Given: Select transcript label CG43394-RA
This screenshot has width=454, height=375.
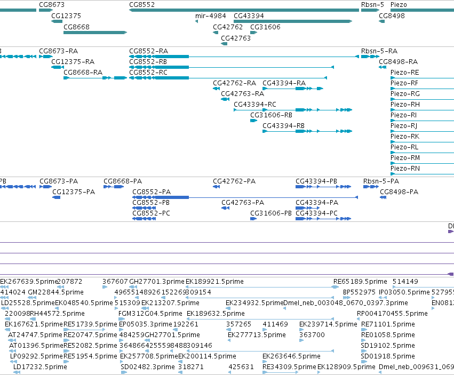Looking at the screenshot, I should coord(284,83).
